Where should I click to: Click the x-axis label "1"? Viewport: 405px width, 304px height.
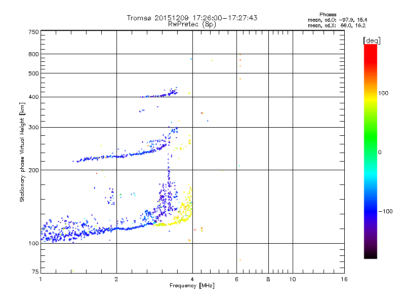pos(40,279)
